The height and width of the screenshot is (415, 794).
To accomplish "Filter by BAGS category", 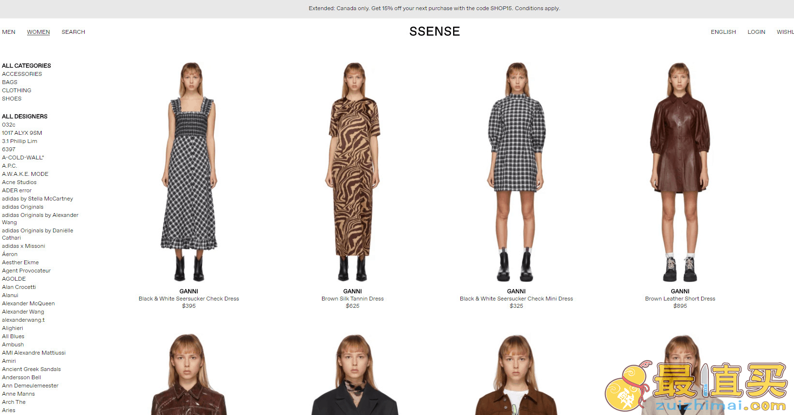I will tap(10, 82).
